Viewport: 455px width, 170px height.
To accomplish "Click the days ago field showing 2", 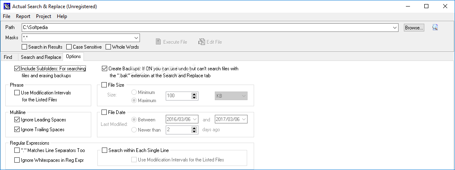I will (179, 130).
